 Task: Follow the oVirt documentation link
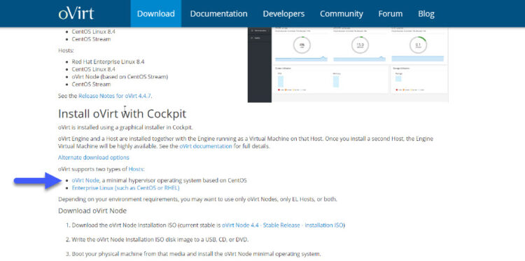[x=206, y=146]
